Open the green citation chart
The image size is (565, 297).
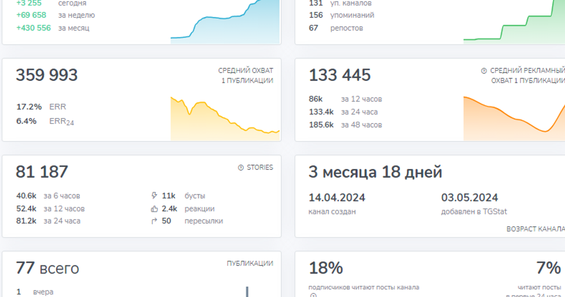coord(514,21)
